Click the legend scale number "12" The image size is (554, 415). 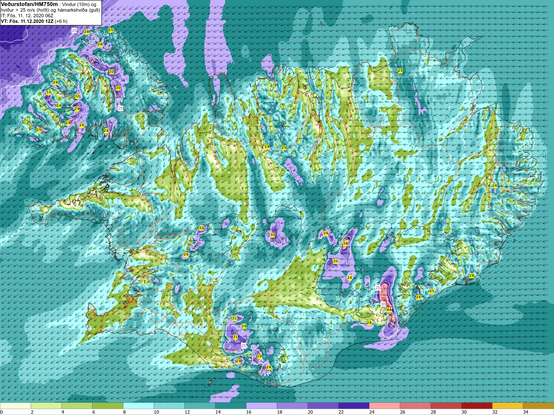click(187, 412)
